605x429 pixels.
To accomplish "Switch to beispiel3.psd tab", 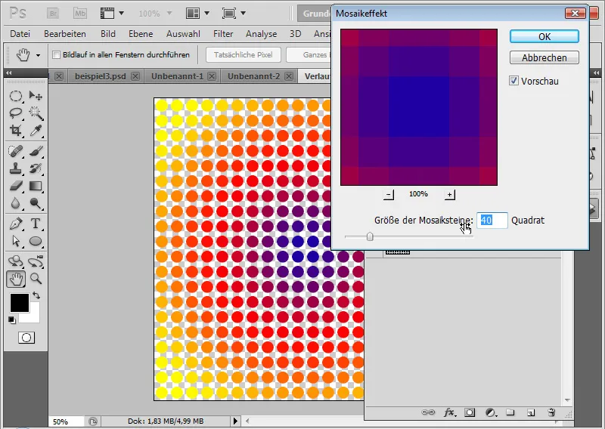I will [x=101, y=76].
